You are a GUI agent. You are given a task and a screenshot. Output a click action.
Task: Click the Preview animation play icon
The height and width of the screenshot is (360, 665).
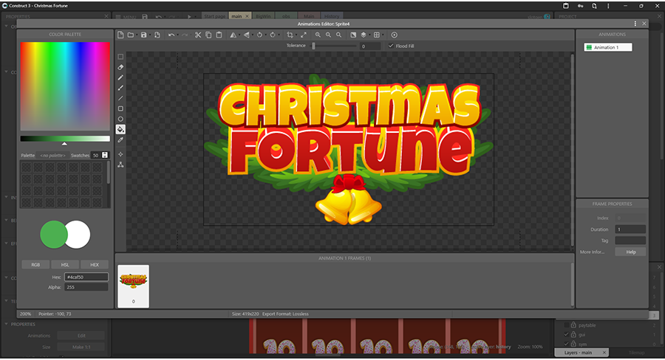[x=394, y=35]
